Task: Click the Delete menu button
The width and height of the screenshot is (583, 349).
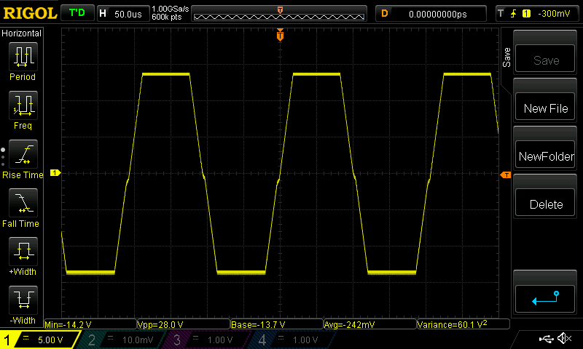Action: coord(545,204)
